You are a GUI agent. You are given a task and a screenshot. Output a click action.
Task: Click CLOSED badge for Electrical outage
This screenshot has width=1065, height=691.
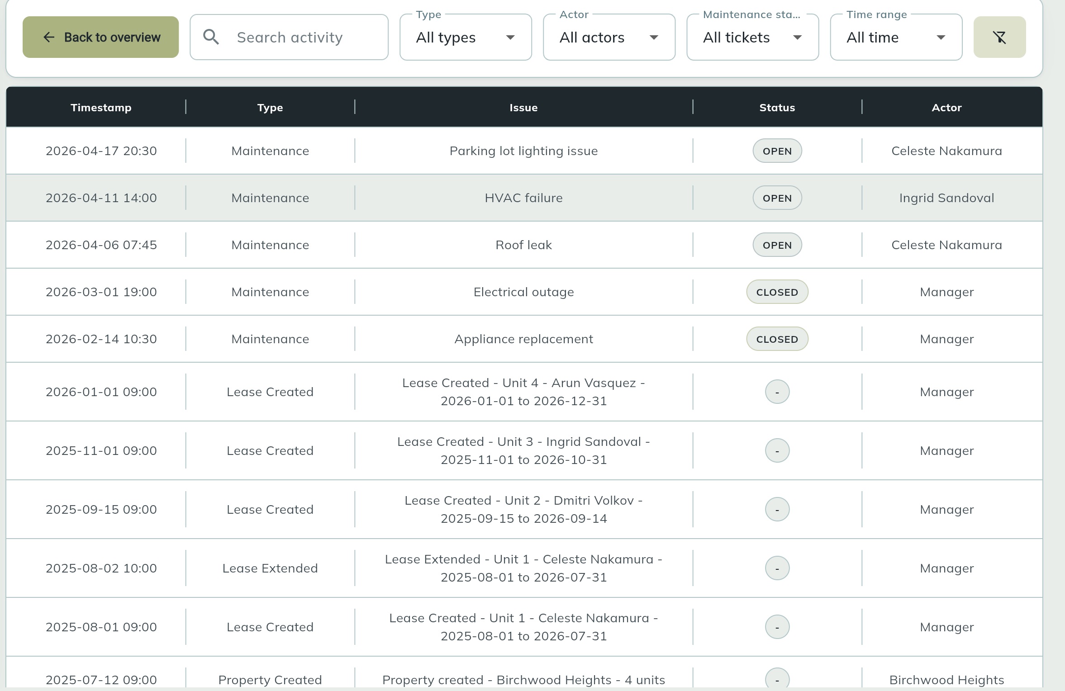[x=777, y=292]
